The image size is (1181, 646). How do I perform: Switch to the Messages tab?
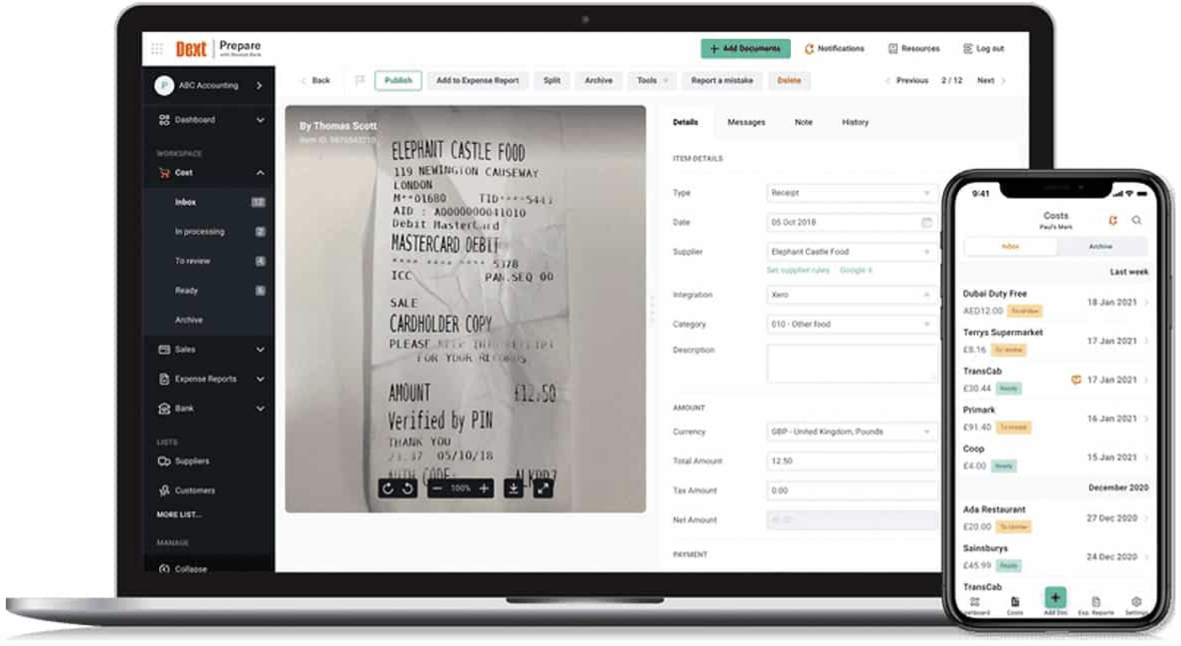click(x=746, y=122)
